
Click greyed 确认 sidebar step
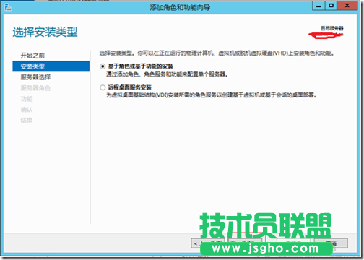(x=27, y=110)
